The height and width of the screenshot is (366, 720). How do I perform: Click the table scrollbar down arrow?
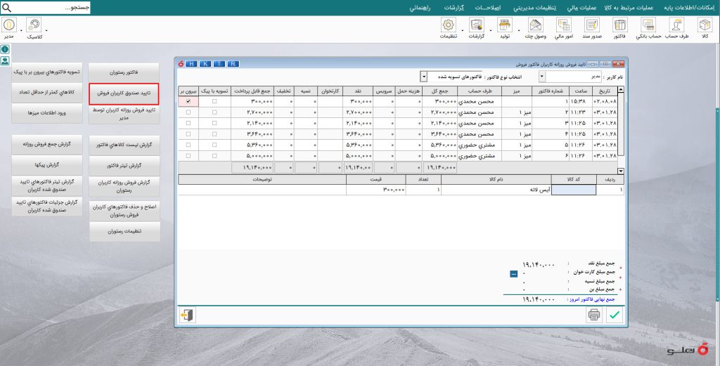pyautogui.click(x=621, y=171)
